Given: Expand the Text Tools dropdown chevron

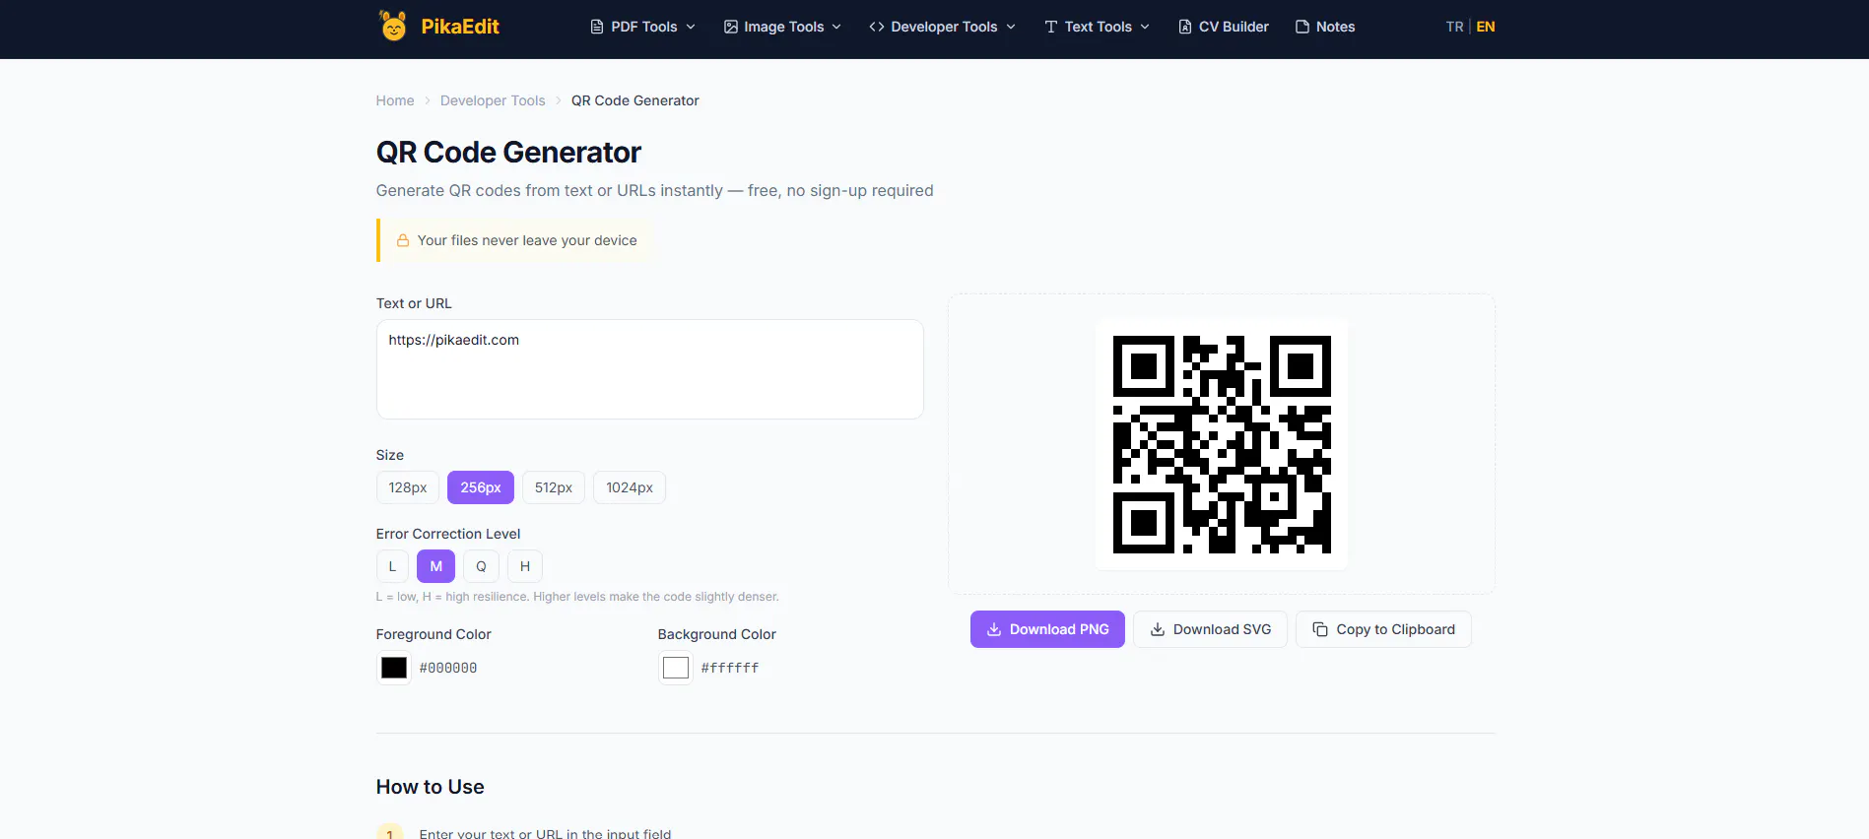Looking at the screenshot, I should pos(1145,27).
